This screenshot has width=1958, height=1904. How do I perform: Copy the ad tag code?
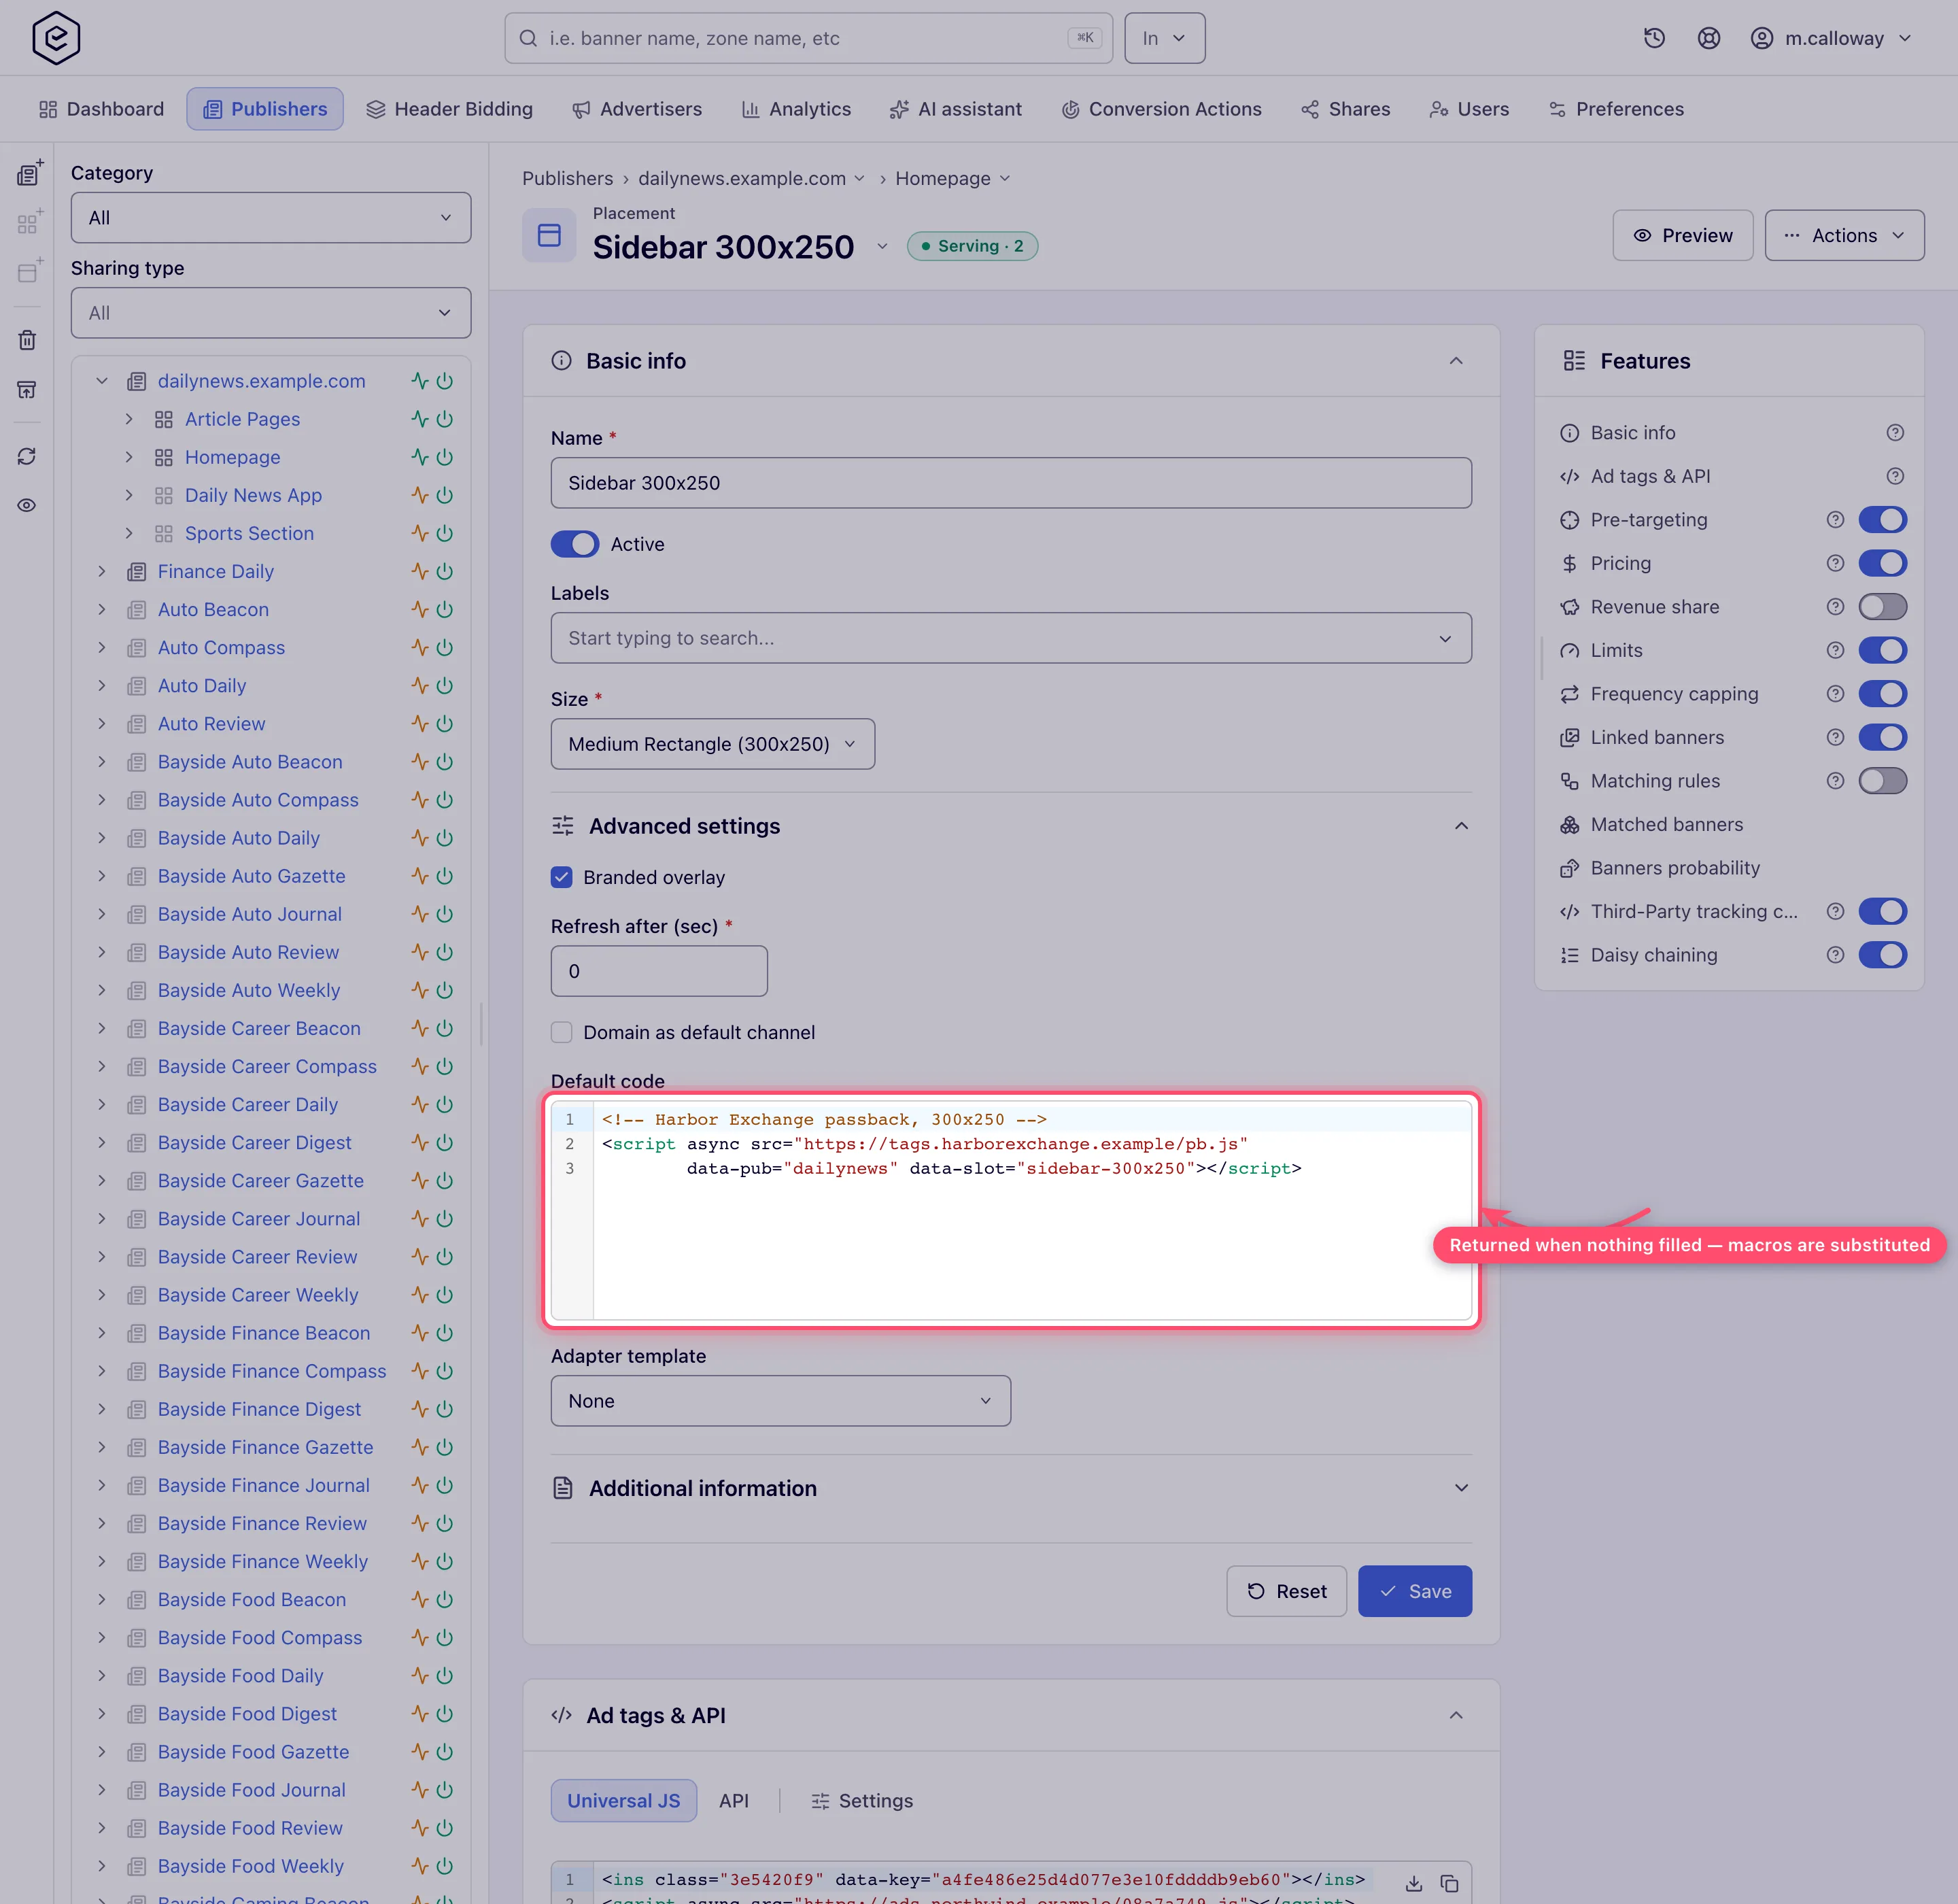click(x=1449, y=1883)
